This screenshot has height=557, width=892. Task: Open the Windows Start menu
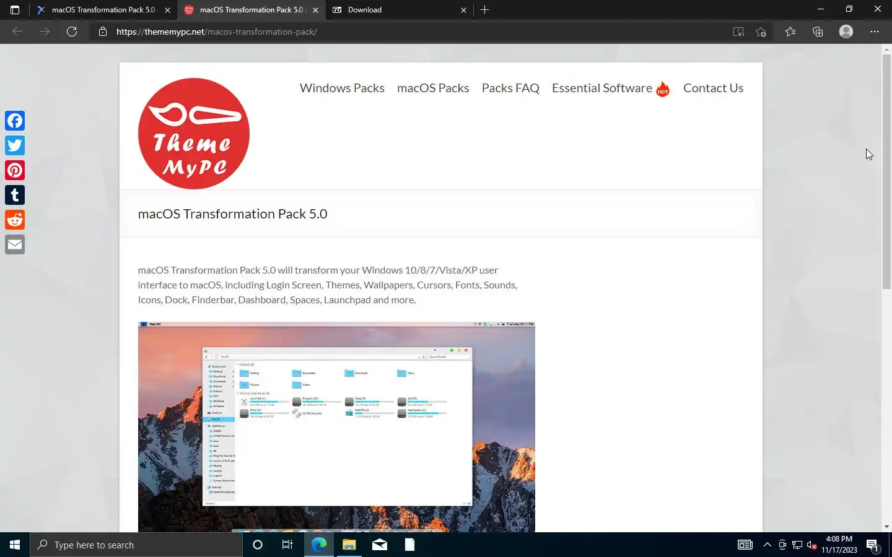15,545
